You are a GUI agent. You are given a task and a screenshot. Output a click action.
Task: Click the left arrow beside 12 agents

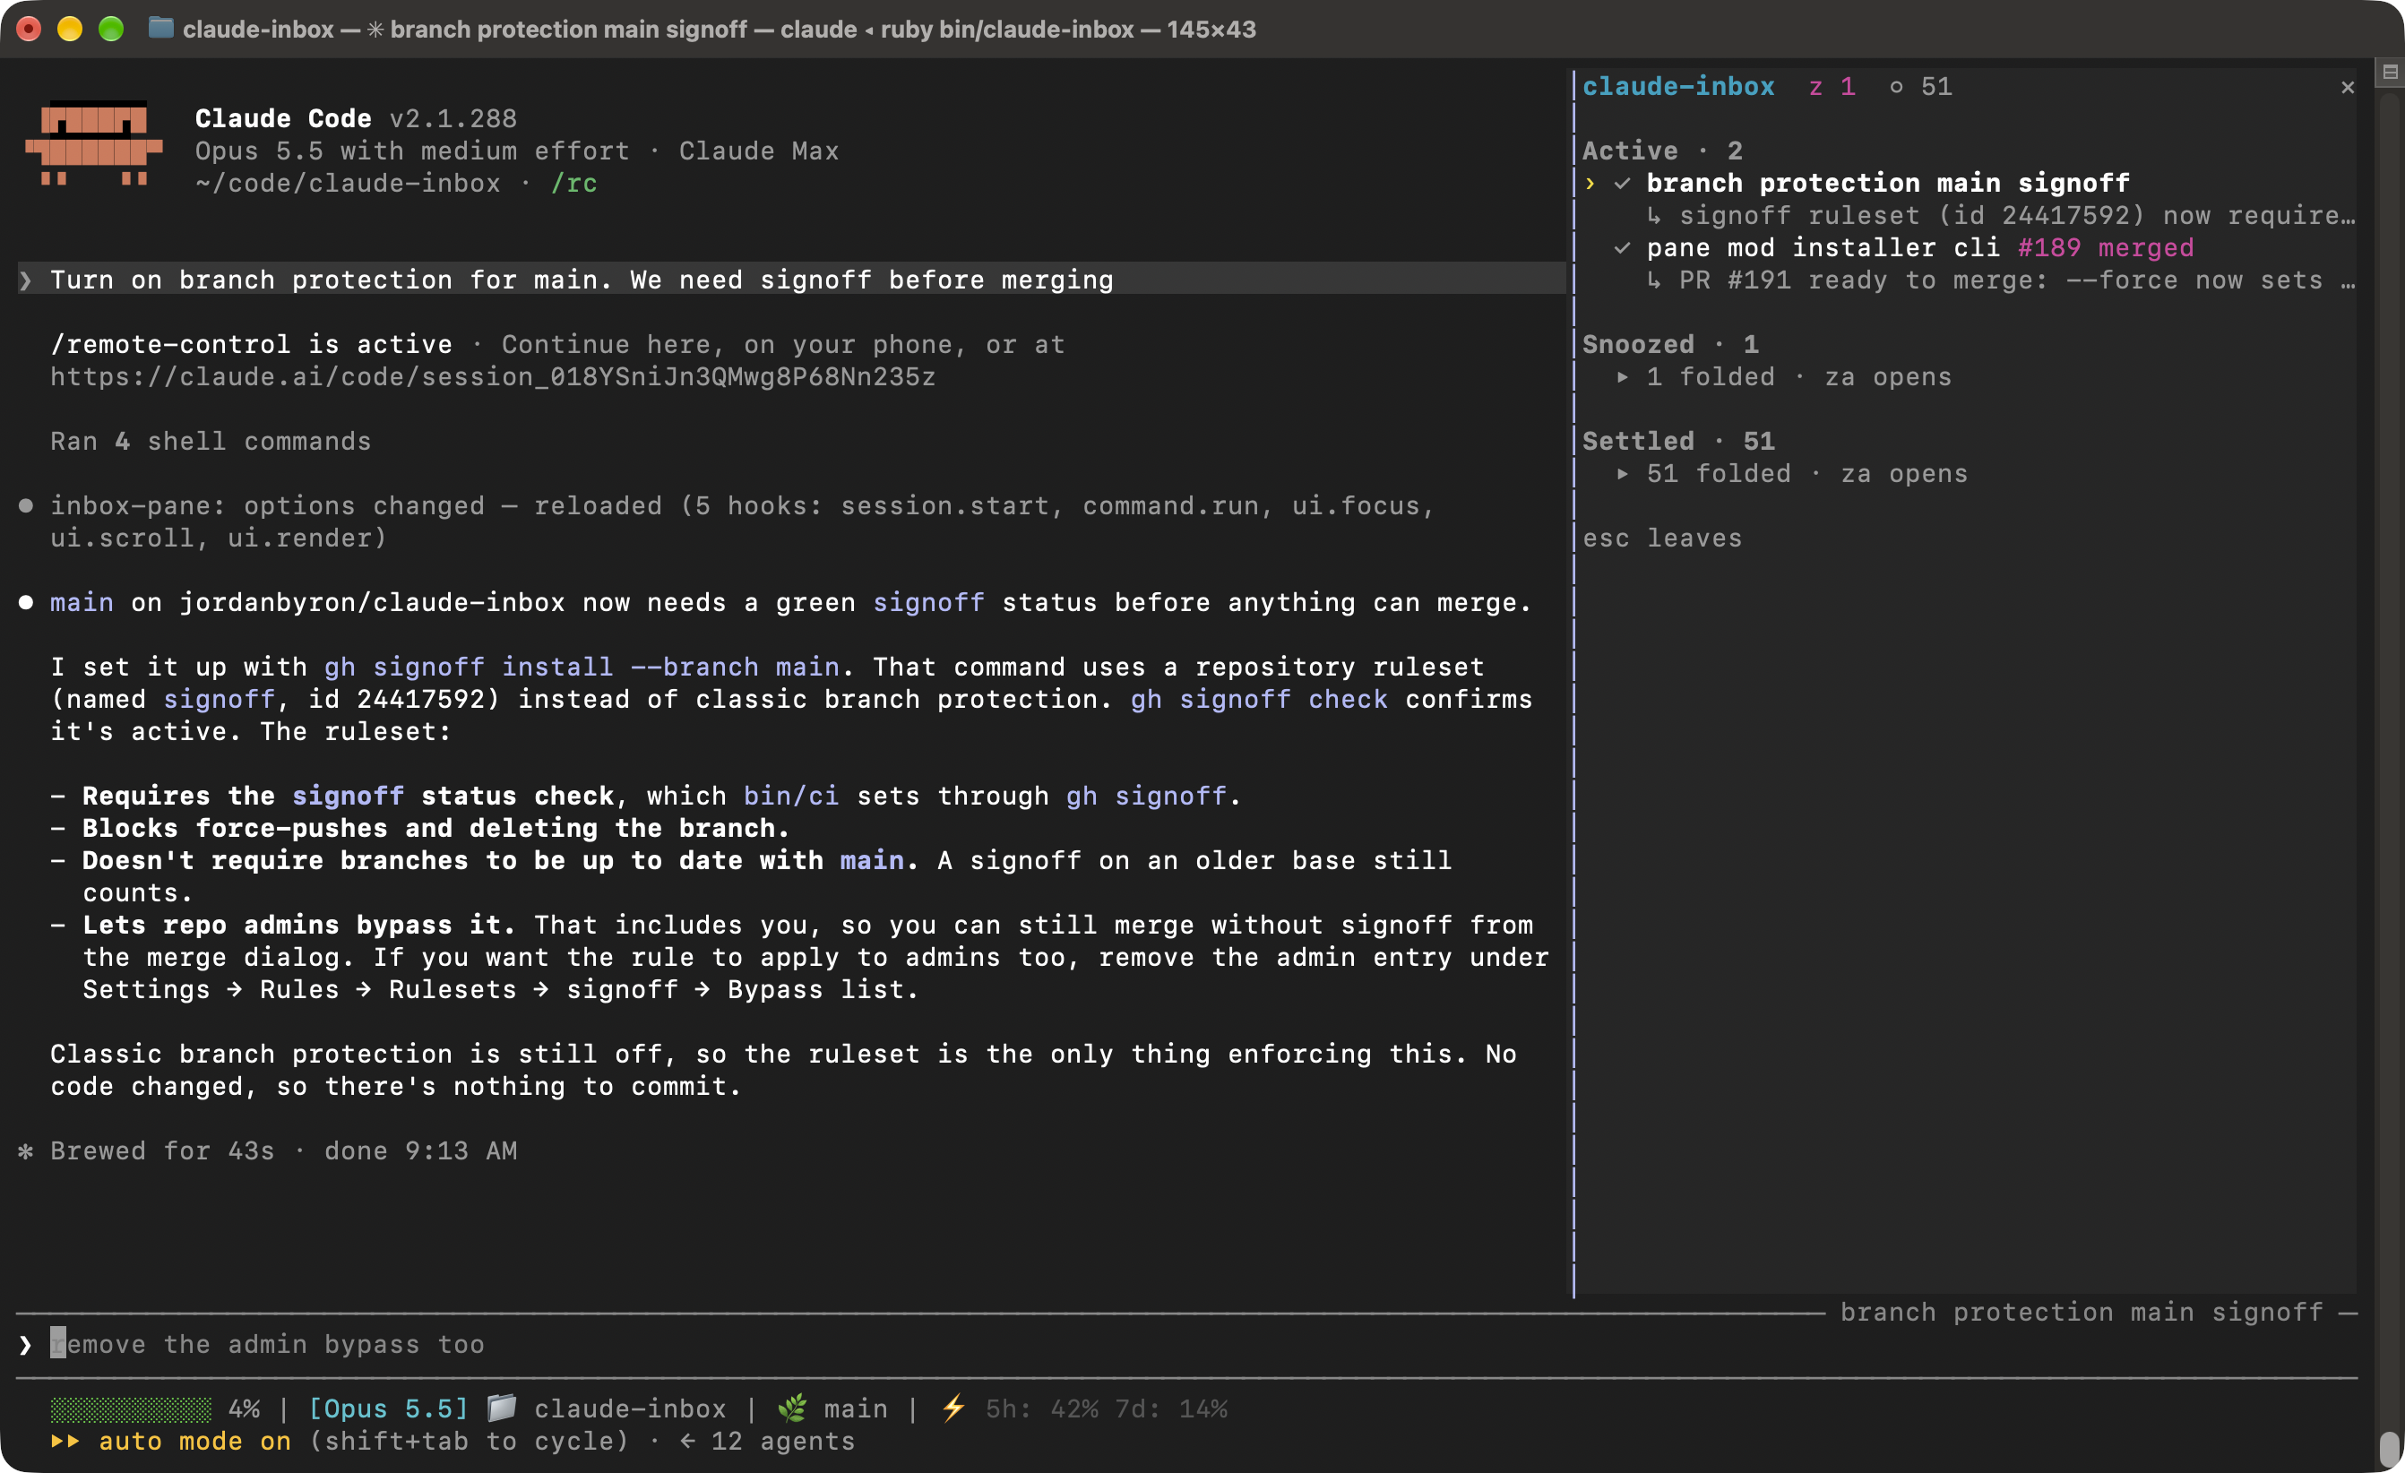(x=687, y=1441)
